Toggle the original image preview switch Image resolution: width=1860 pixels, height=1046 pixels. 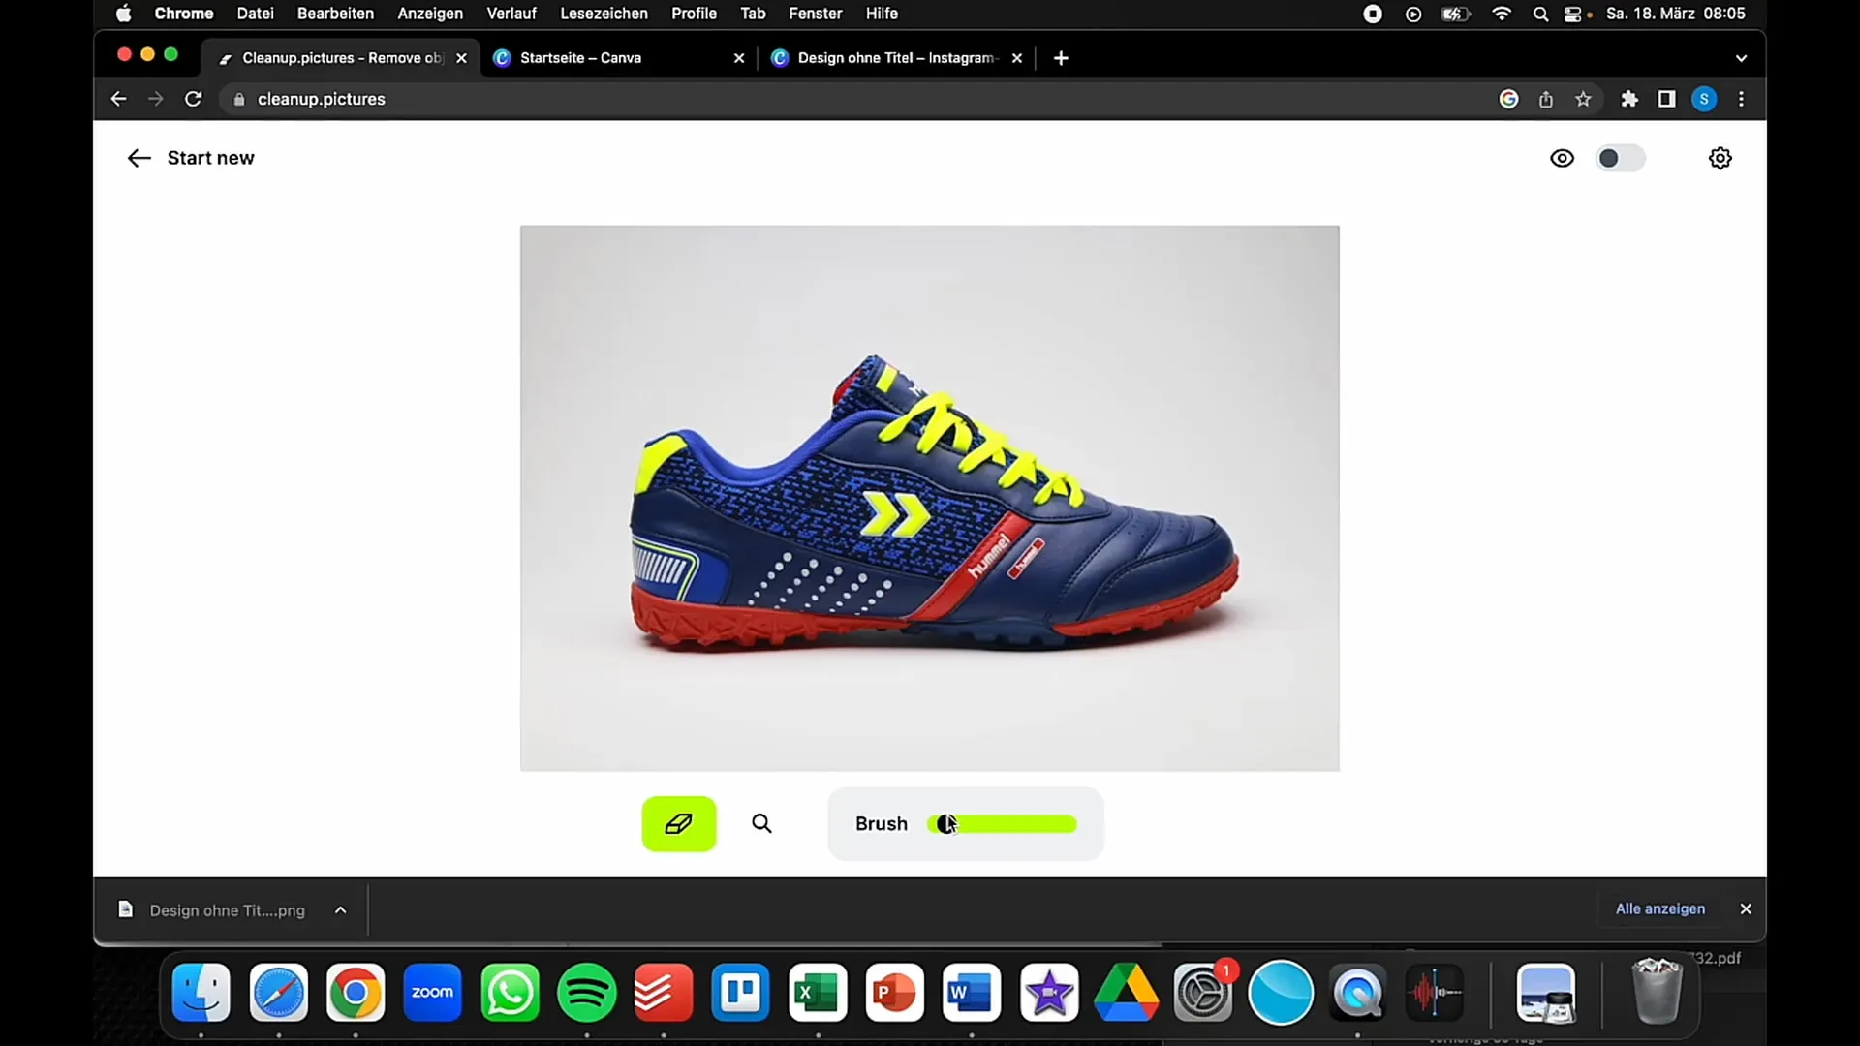1620,158
